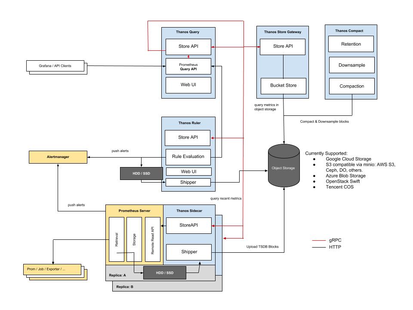Select the Storage bar inside Prometheus Server
Viewport: 413px width, 310px height.
pos(133,239)
